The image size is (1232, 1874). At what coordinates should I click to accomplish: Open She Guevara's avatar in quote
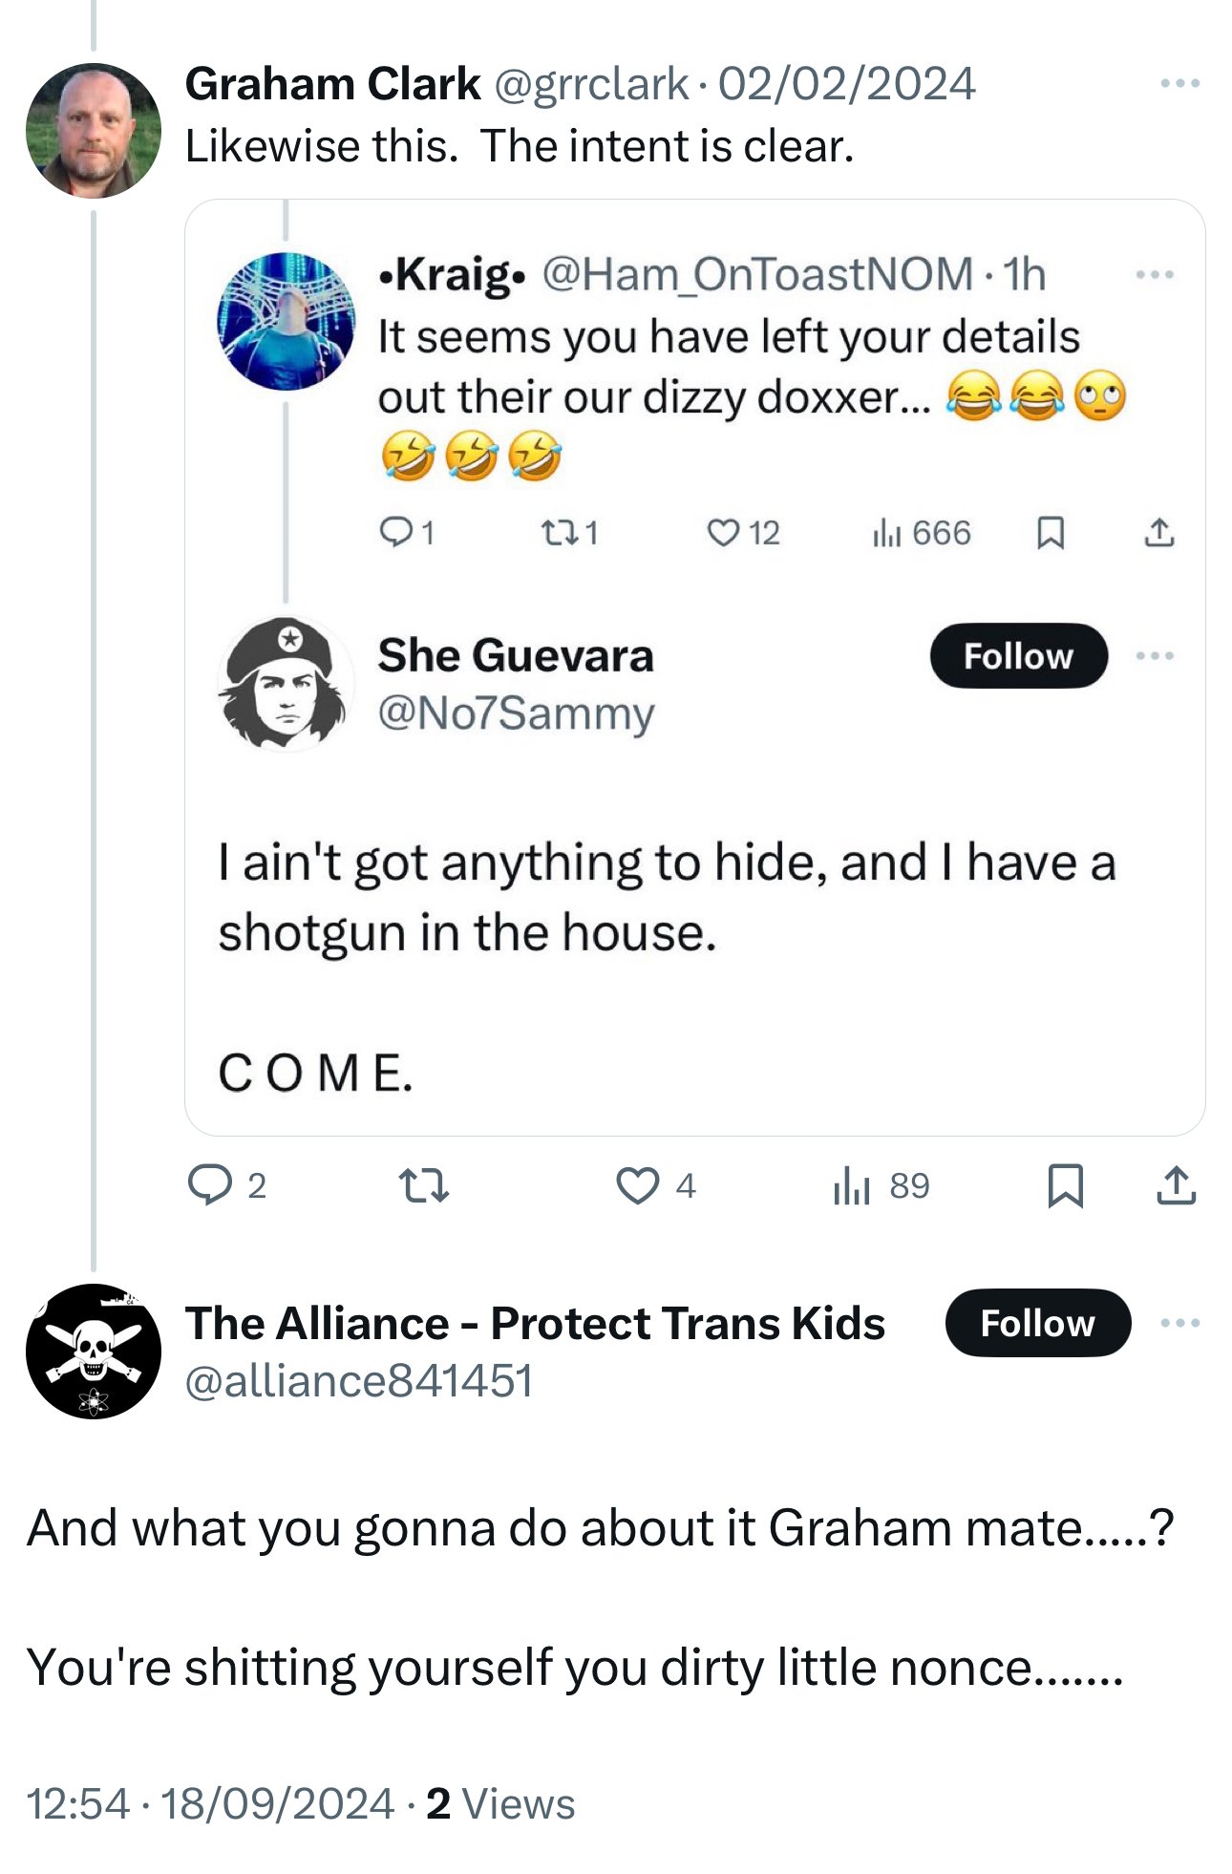pos(286,683)
